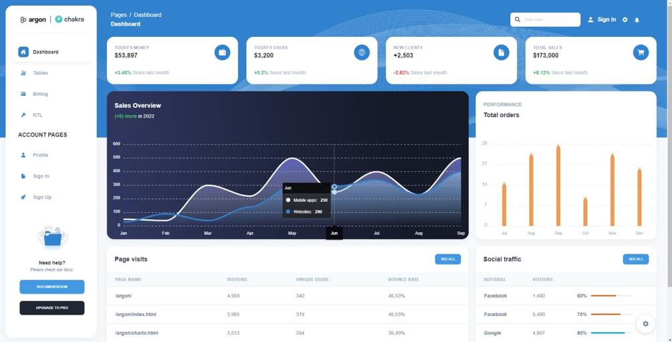The image size is (672, 342).
Task: Click the globe icon on Today's Users card
Action: (362, 52)
